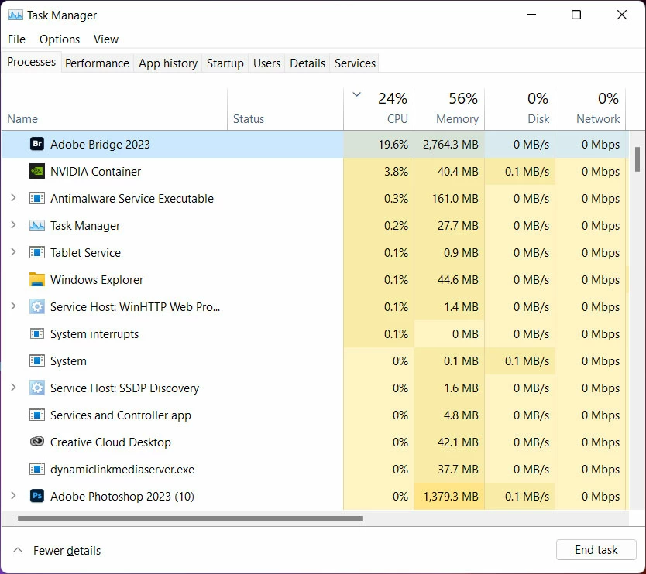Screen dimensions: 646x574
Task: Click the dynamiclinkmediaserver.exe icon
Action: (37, 469)
